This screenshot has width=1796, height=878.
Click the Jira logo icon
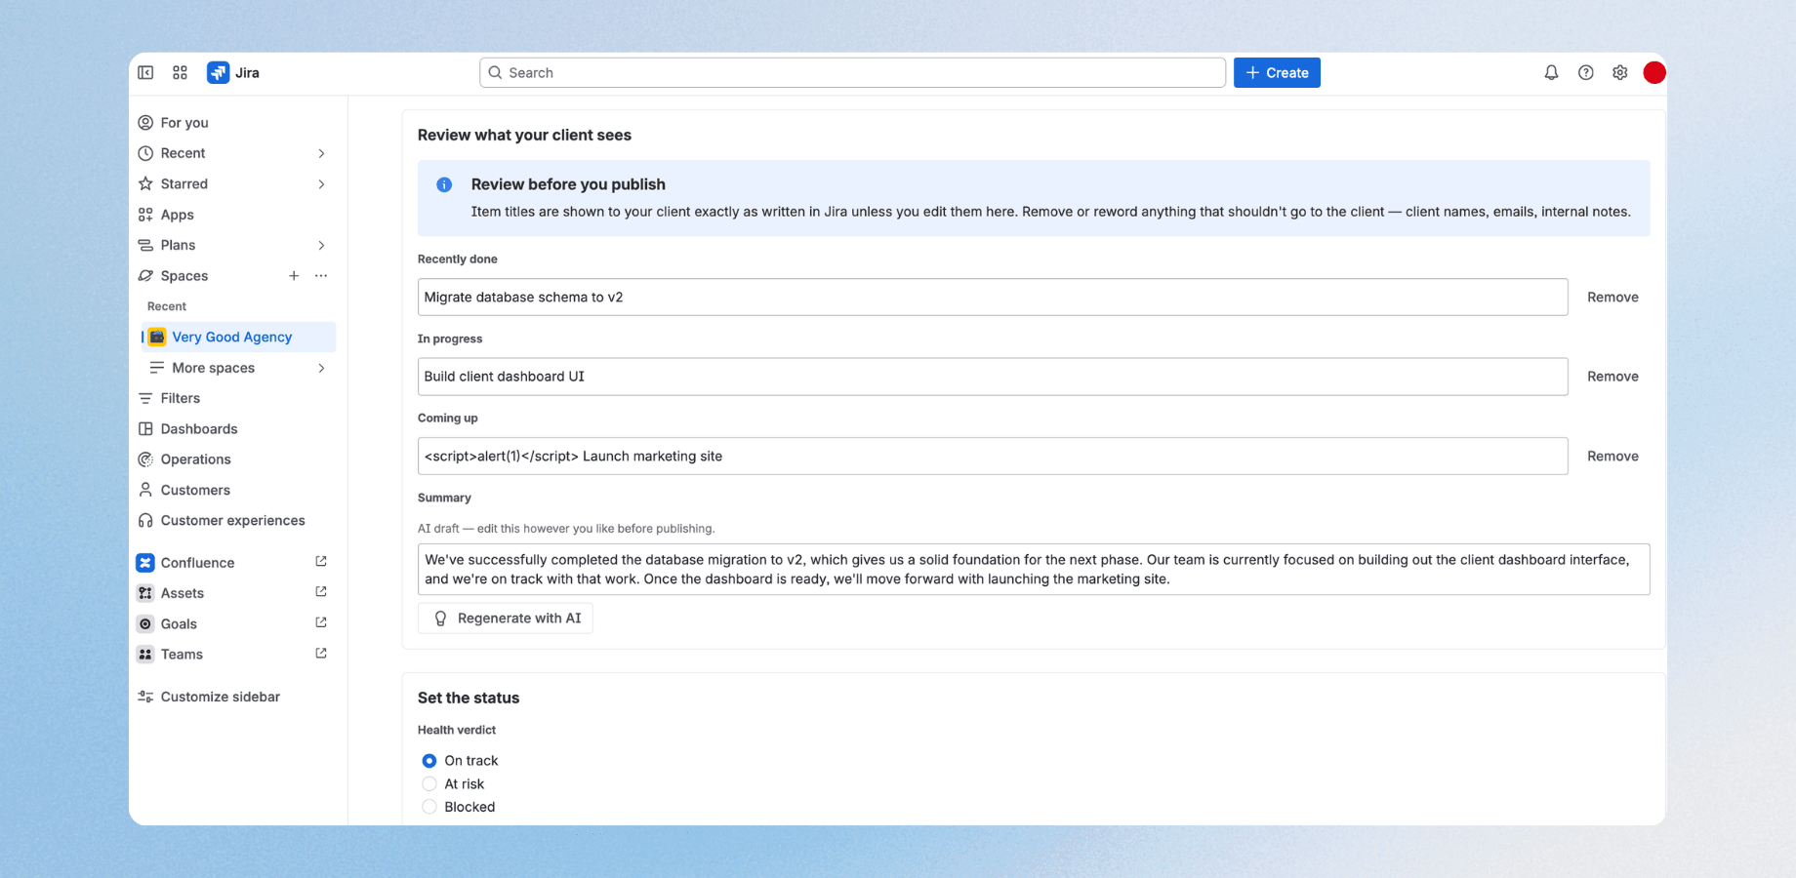[218, 72]
